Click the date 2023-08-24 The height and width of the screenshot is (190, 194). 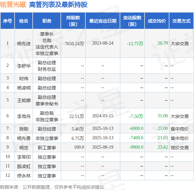[103, 43]
